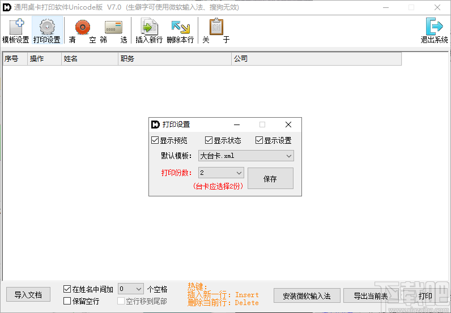Screen dimensions: 451x313
Task: Minimize the 打印设置 dialog
Action: [237, 125]
